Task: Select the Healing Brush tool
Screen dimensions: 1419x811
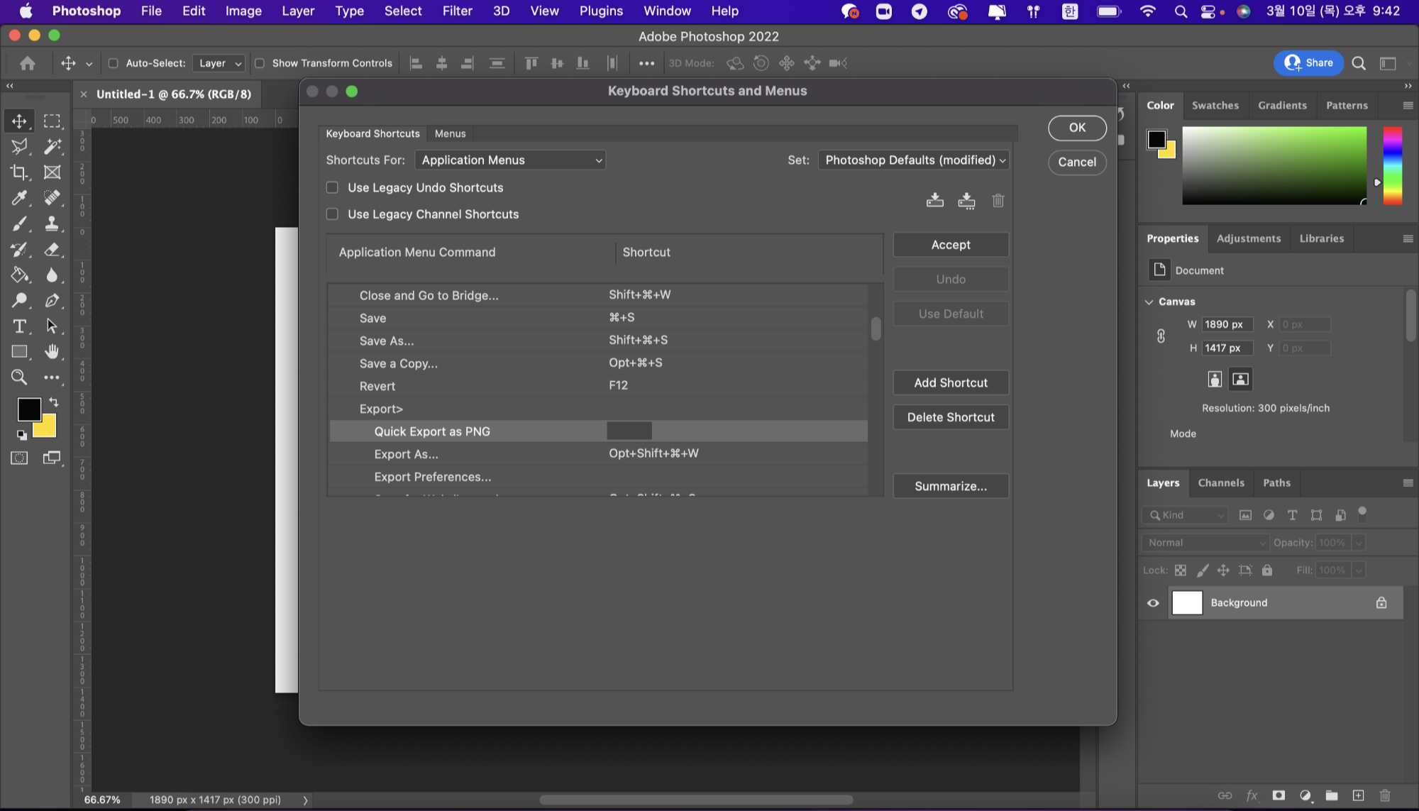Action: 52,198
